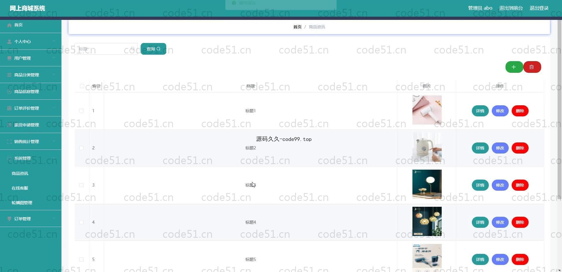Click the list icon beside 商品分类管理
The width and height of the screenshot is (562, 272).
point(9,75)
